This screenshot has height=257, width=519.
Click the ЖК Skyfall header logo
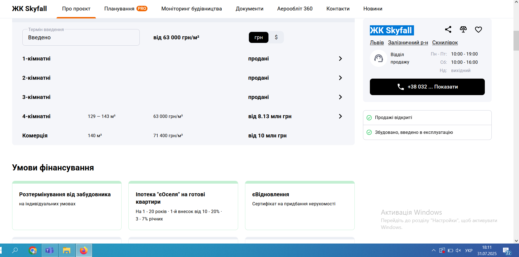pos(29,9)
